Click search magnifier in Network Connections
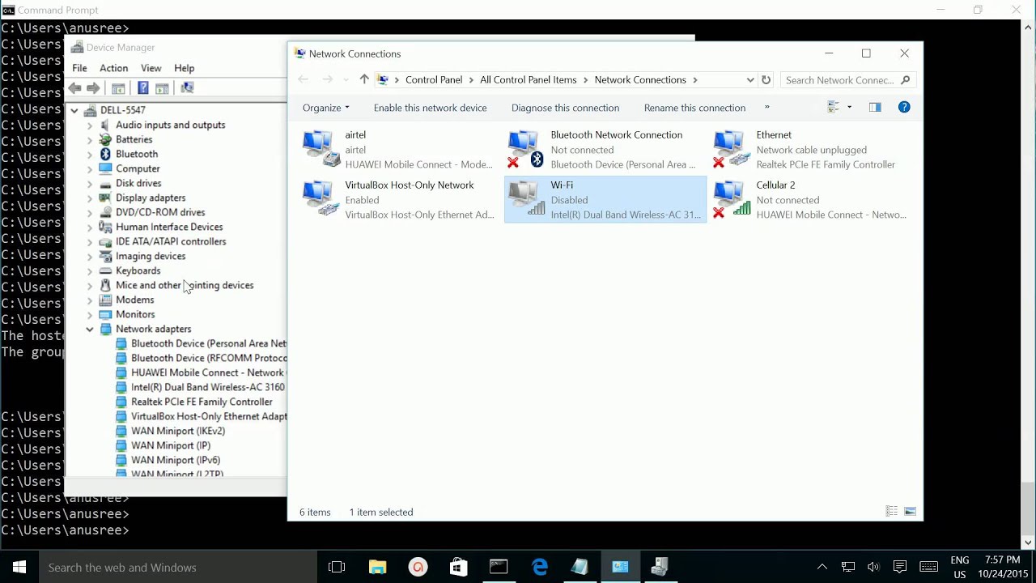 pyautogui.click(x=905, y=79)
